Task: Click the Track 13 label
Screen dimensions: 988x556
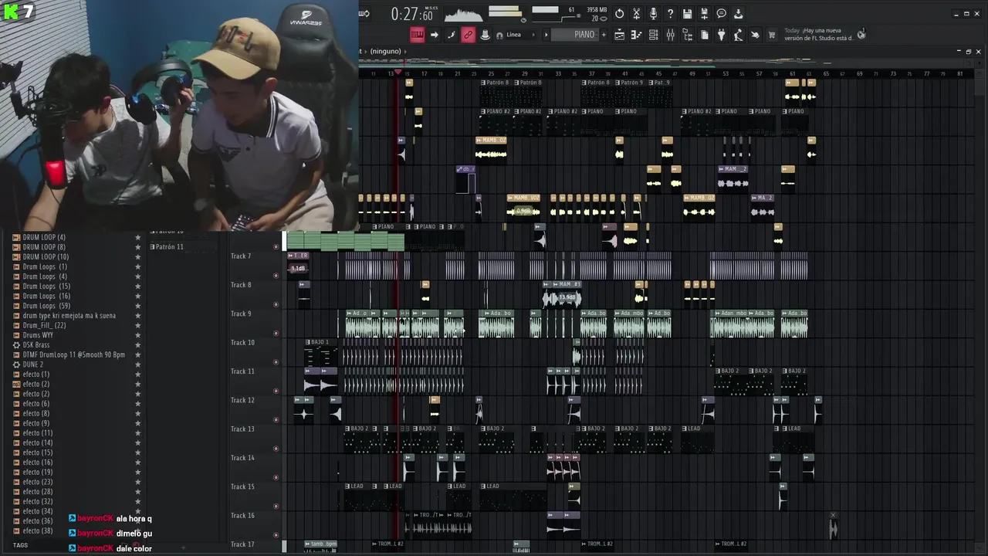Action: (x=242, y=429)
